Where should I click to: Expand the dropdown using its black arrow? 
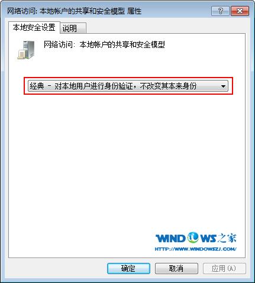tap(223, 86)
